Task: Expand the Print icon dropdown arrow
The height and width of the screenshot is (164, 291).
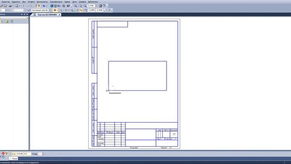Action: [x=13, y=6]
